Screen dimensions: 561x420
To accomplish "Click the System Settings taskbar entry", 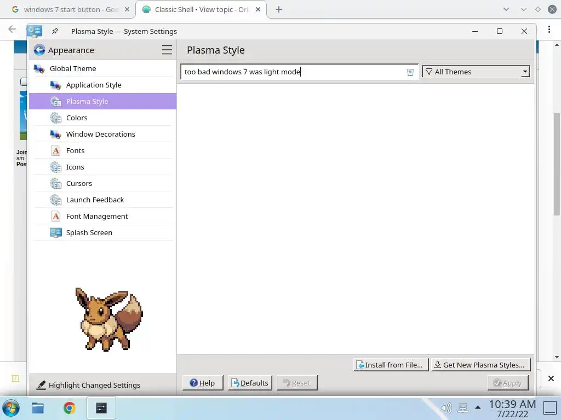I will 101,408.
